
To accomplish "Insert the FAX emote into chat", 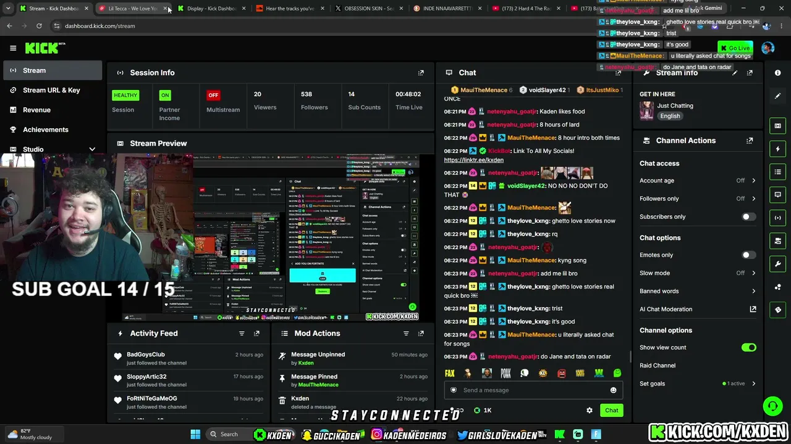I will coord(450,373).
